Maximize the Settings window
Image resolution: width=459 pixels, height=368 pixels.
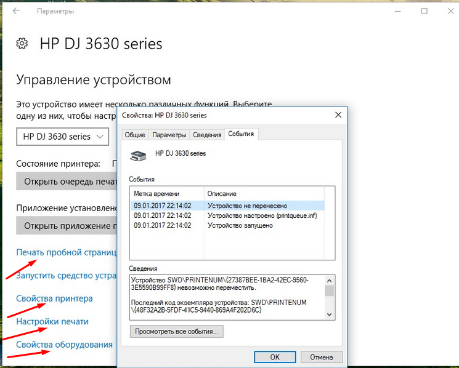[424, 11]
